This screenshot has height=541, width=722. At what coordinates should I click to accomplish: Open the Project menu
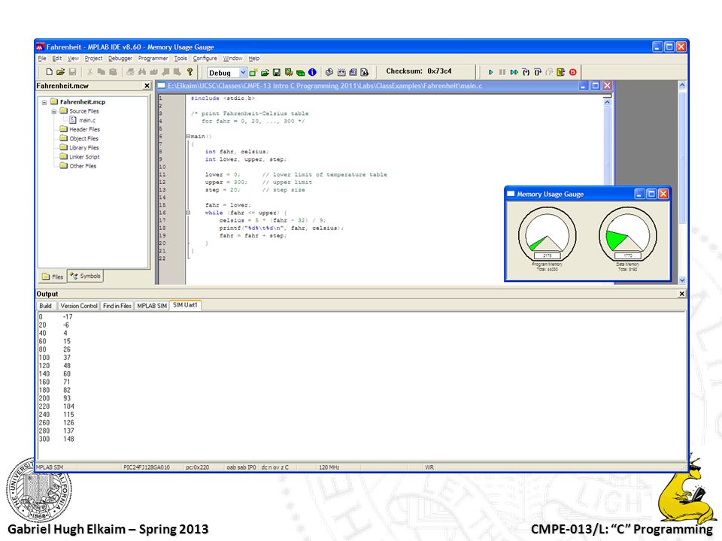(x=93, y=59)
